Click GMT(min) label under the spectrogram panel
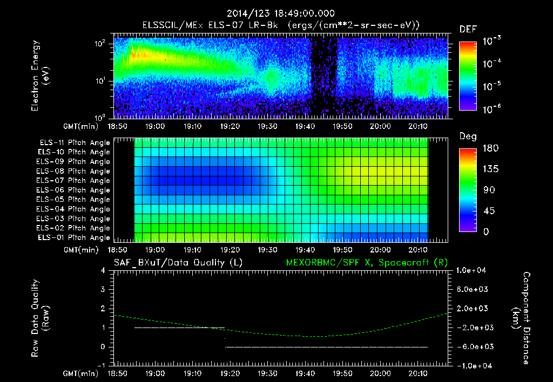 pyautogui.click(x=81, y=126)
